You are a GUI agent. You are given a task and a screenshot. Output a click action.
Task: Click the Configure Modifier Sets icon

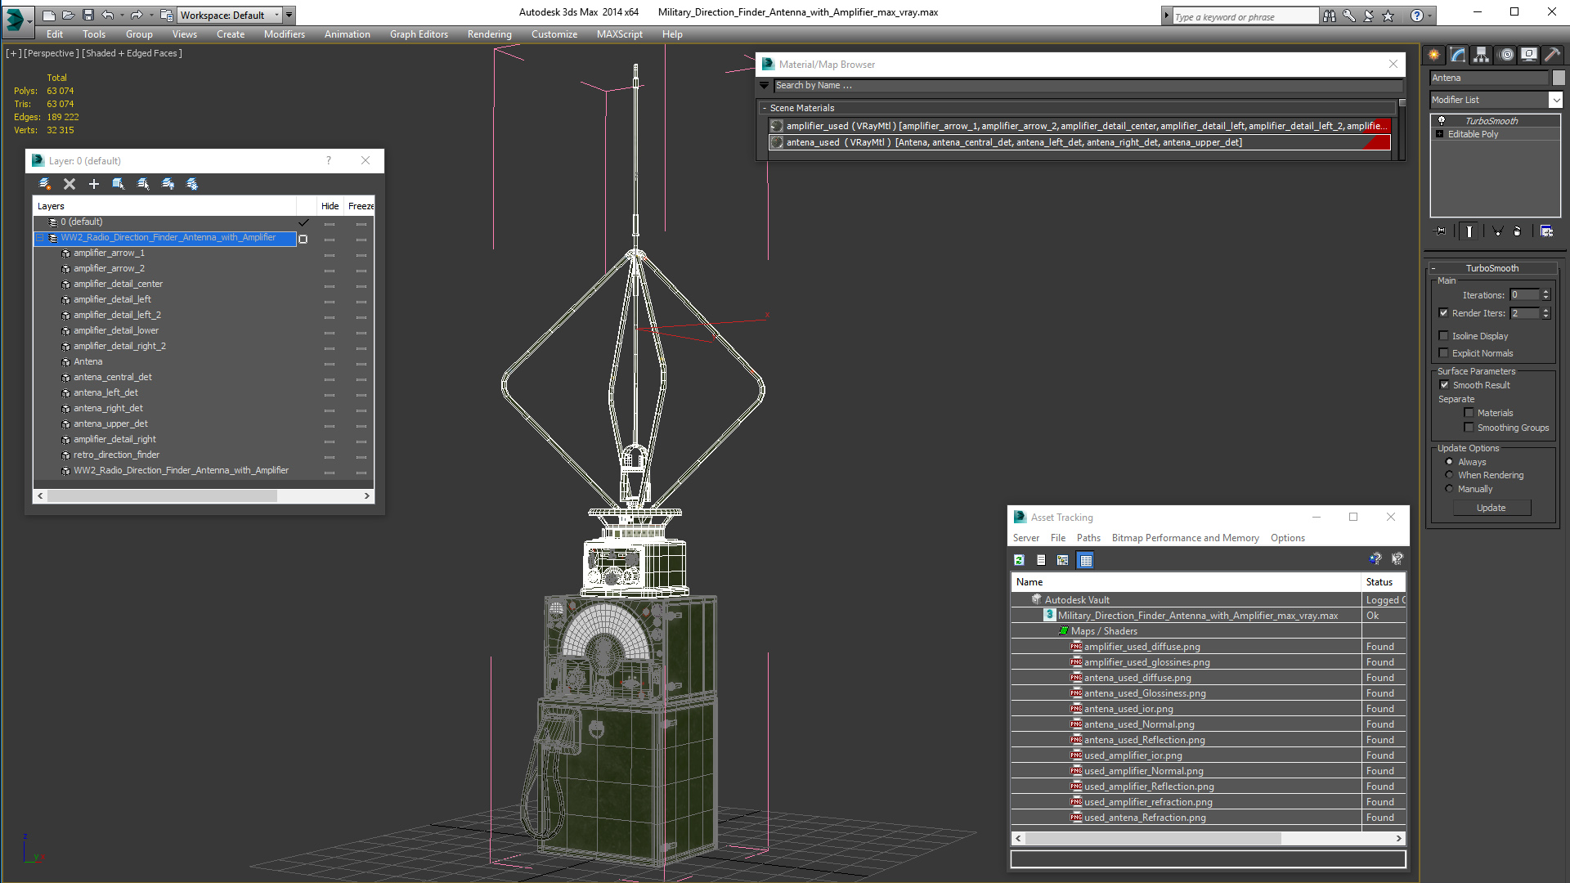tap(1546, 231)
